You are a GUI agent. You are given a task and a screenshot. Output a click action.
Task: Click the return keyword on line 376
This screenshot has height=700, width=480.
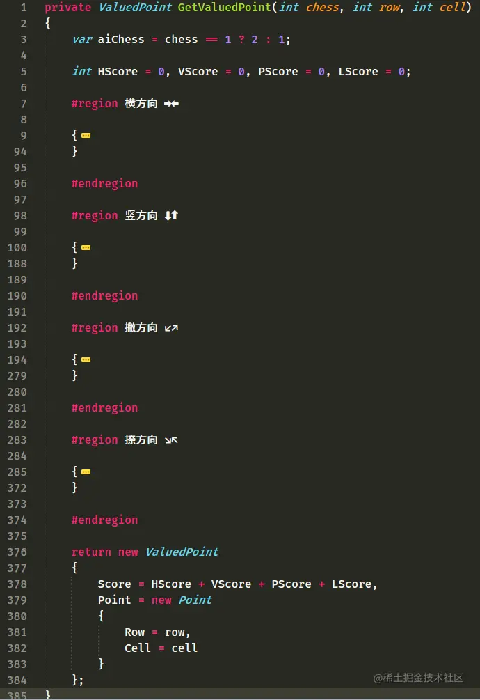(91, 552)
